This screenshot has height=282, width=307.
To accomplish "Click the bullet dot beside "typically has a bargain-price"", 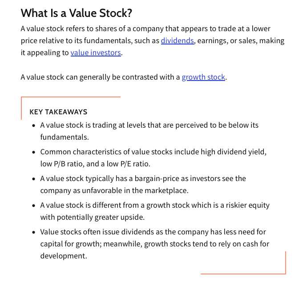I will coord(34,179).
